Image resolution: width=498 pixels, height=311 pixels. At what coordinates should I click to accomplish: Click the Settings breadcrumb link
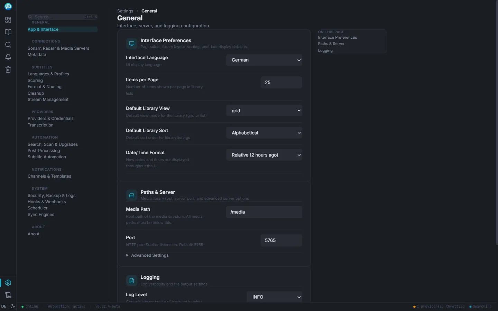[125, 11]
